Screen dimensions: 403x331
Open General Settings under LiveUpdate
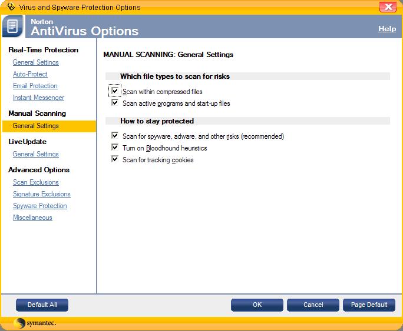(36, 154)
